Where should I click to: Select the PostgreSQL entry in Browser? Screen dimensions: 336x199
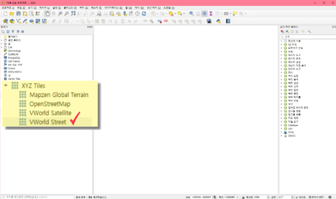(x=14, y=58)
